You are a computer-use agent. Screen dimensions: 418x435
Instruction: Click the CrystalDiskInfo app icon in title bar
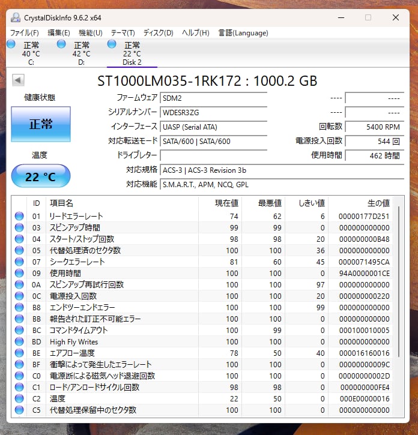coord(15,17)
